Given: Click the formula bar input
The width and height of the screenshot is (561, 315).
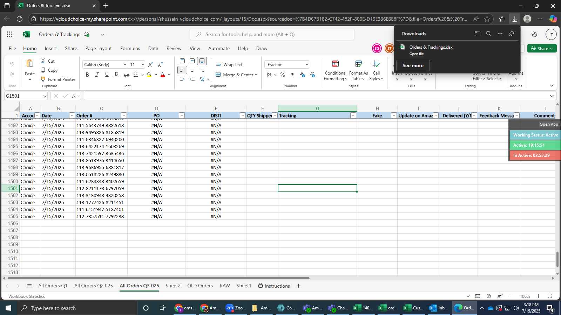Looking at the screenshot, I should (317, 96).
